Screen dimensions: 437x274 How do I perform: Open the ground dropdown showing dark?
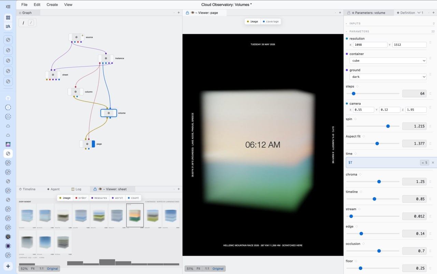(388, 77)
